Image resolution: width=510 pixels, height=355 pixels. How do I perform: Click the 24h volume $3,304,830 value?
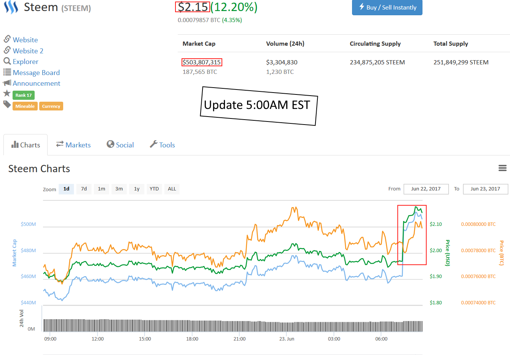pyautogui.click(x=282, y=62)
